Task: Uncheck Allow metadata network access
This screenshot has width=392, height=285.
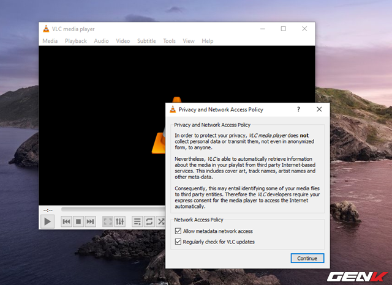Action: click(x=178, y=231)
